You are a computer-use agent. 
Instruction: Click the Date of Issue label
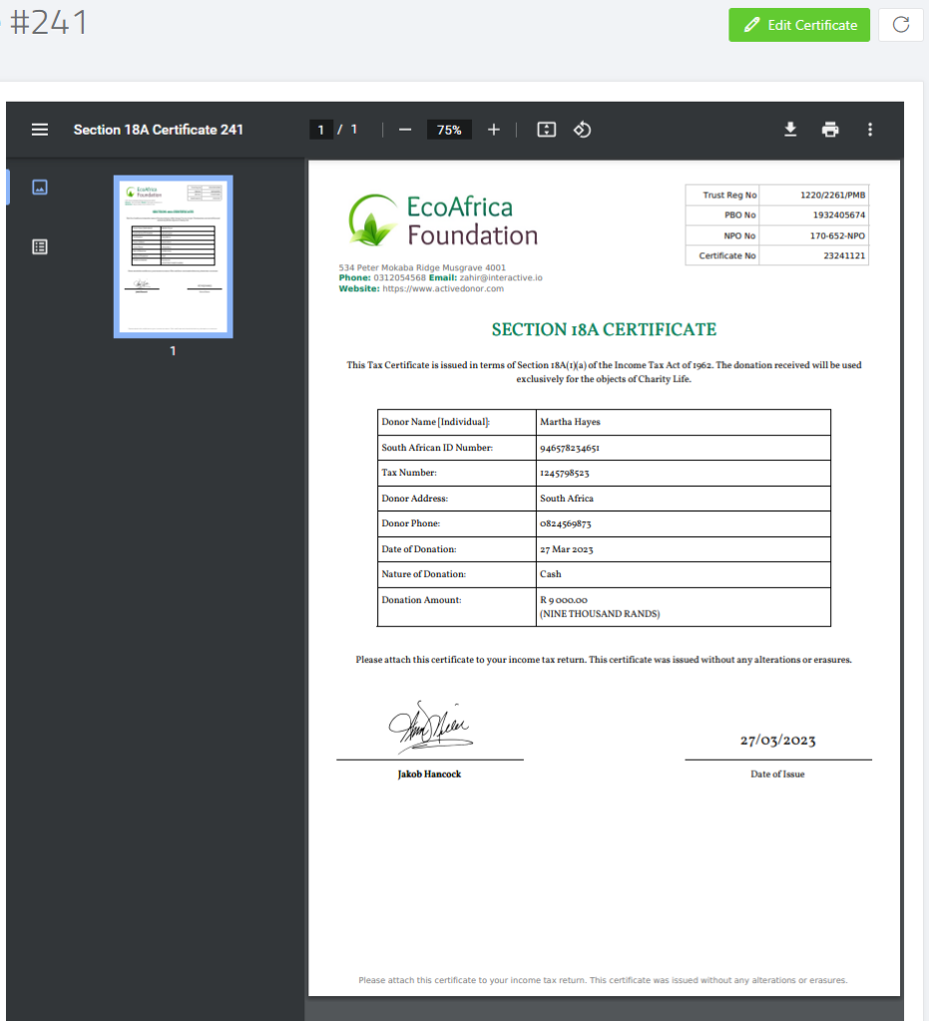(778, 774)
